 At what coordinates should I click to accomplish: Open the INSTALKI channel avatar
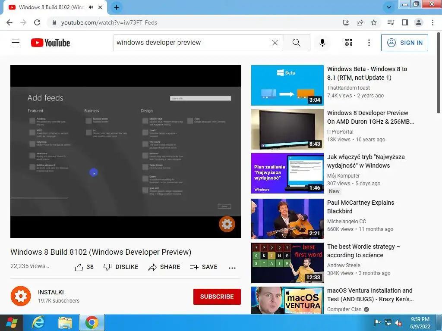(21, 296)
